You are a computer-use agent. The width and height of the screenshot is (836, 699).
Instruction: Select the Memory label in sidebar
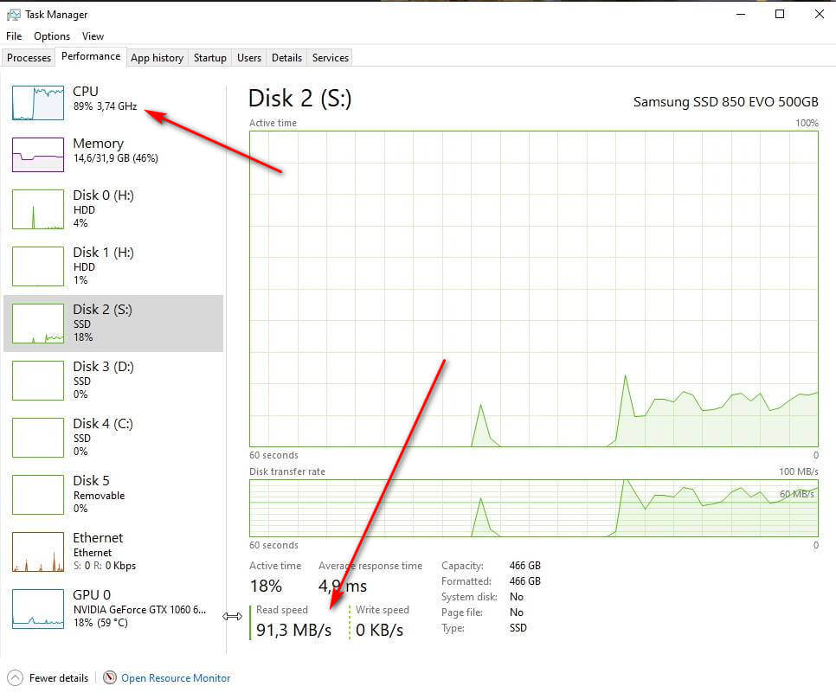[98, 144]
